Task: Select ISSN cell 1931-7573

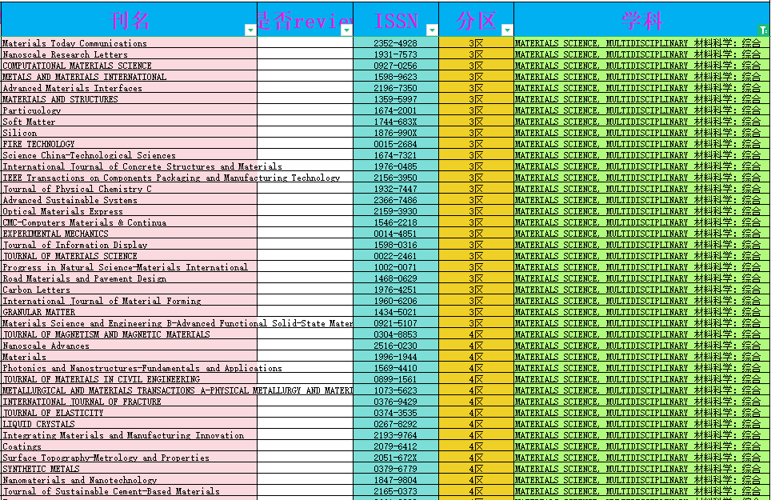Action: [396, 54]
